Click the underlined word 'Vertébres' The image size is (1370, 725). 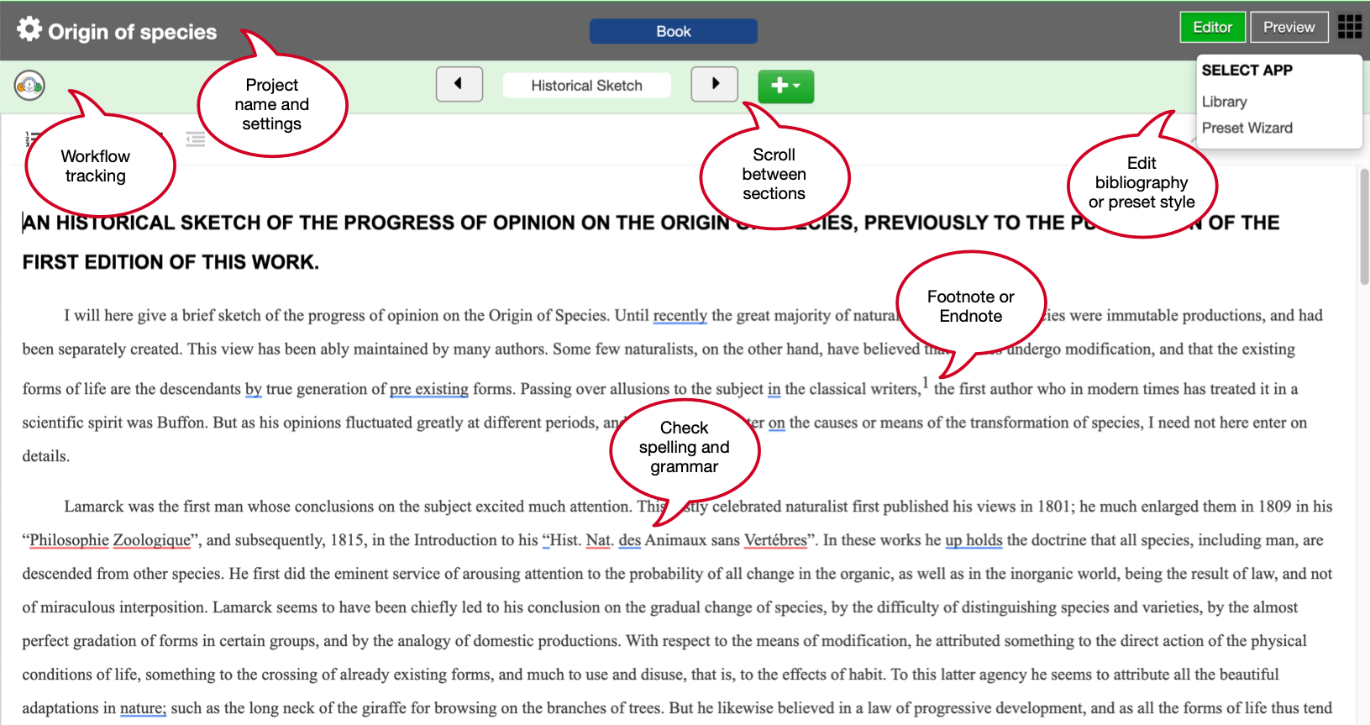coord(774,540)
